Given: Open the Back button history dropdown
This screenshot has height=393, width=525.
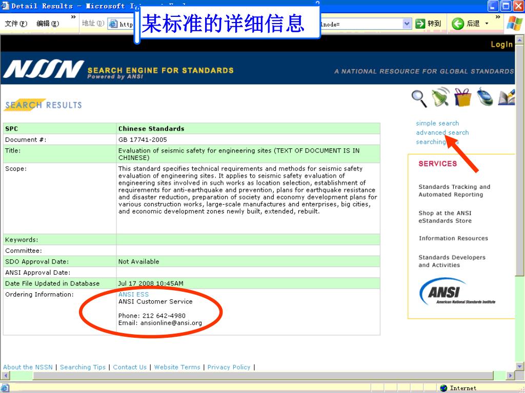Looking at the screenshot, I should point(487,24).
